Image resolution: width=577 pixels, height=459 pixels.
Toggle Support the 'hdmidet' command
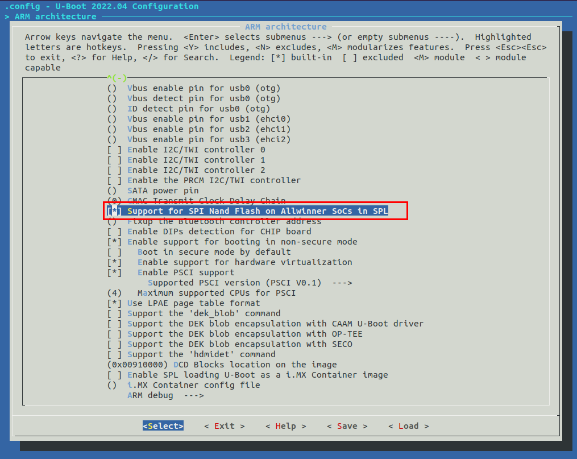pyautogui.click(x=192, y=354)
